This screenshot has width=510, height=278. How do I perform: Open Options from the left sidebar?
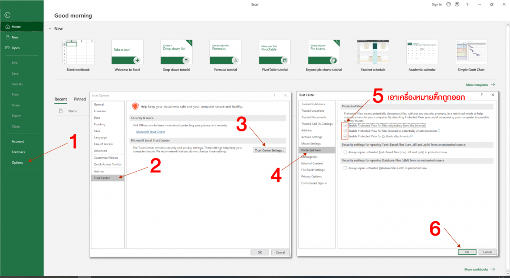click(x=18, y=162)
